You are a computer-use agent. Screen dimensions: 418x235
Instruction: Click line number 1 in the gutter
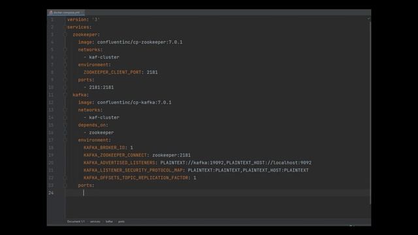coord(52,20)
